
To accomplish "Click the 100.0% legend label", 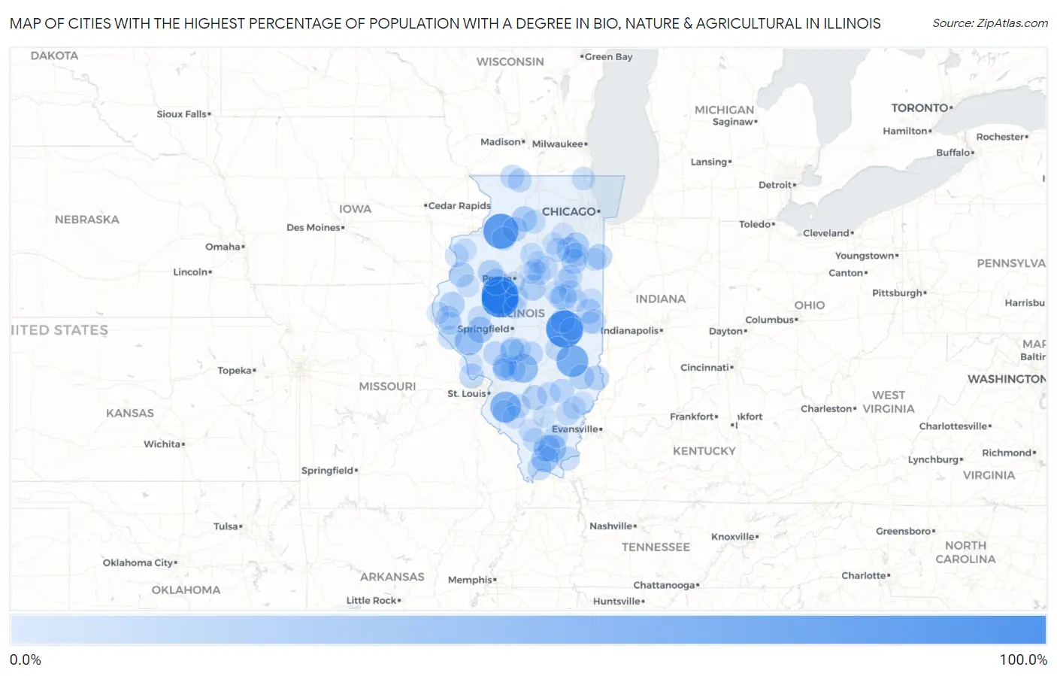I will point(1023,660).
